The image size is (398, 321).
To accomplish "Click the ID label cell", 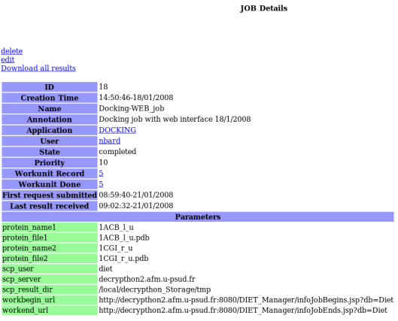I will 50,87.
